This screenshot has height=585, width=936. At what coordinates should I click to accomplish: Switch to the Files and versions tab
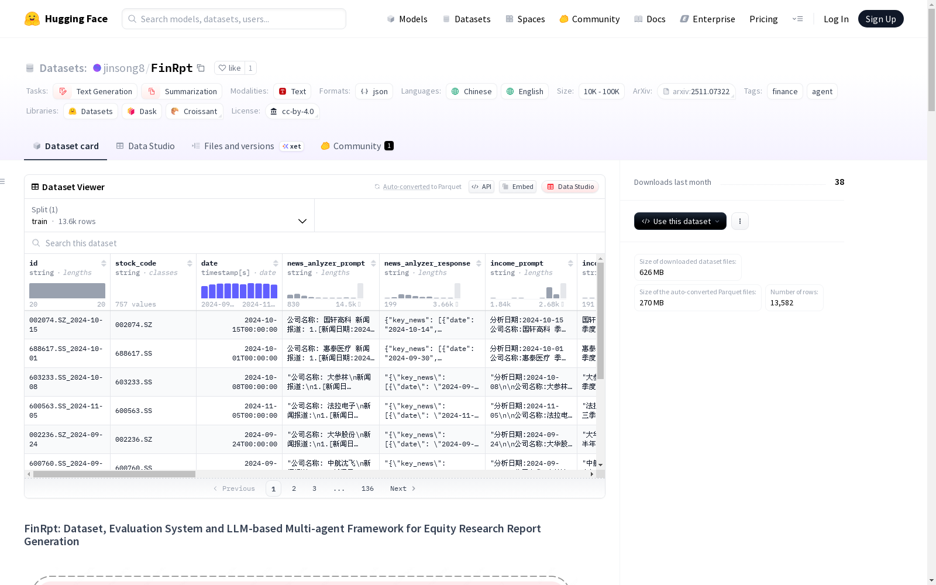[x=247, y=146]
